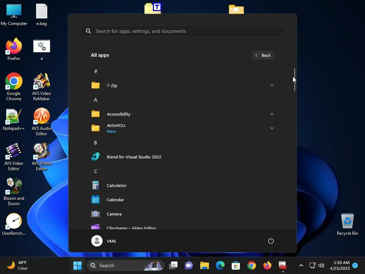The image size is (365, 274).
Task: Open Microsoft Store from taskbar
Action: (x=236, y=265)
